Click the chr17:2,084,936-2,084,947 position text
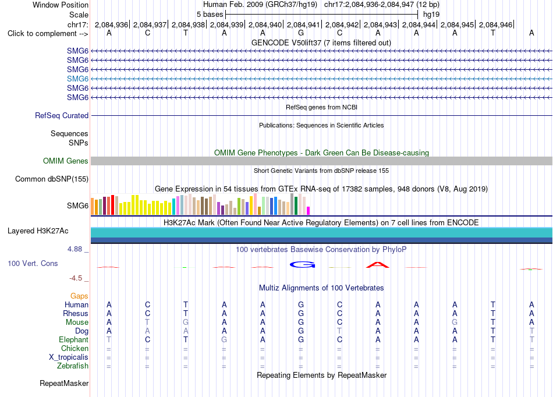This screenshot has width=553, height=397. tap(369, 5)
